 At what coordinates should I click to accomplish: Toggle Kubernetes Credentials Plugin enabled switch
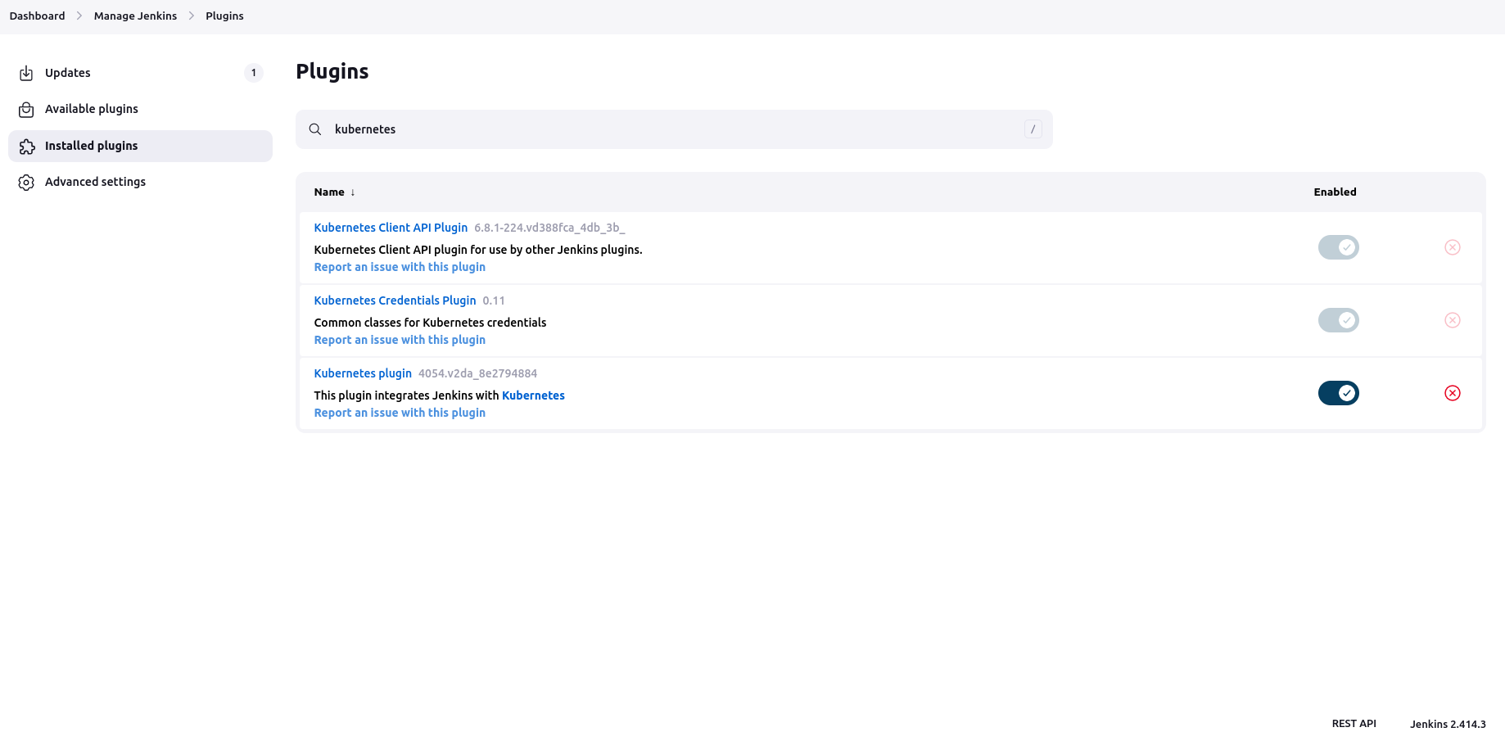1338,320
